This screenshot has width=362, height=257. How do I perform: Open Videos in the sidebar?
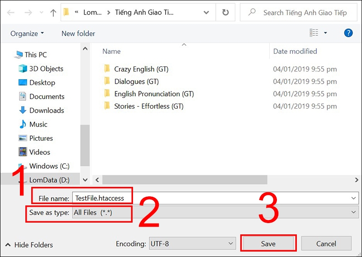[x=40, y=152]
